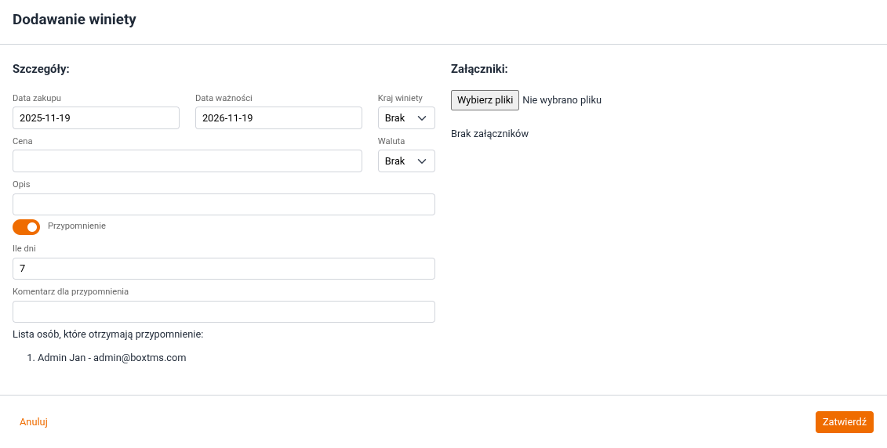Click the Nie wybrano pliku text
The height and width of the screenshot is (448, 887).
pos(562,100)
